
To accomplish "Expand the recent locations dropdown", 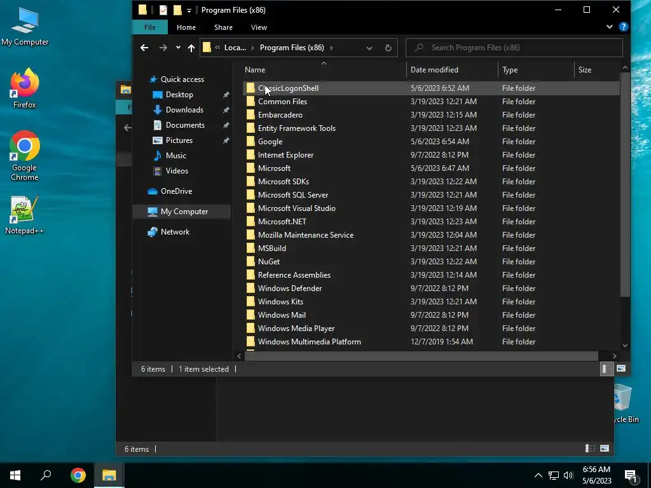I will coord(178,48).
